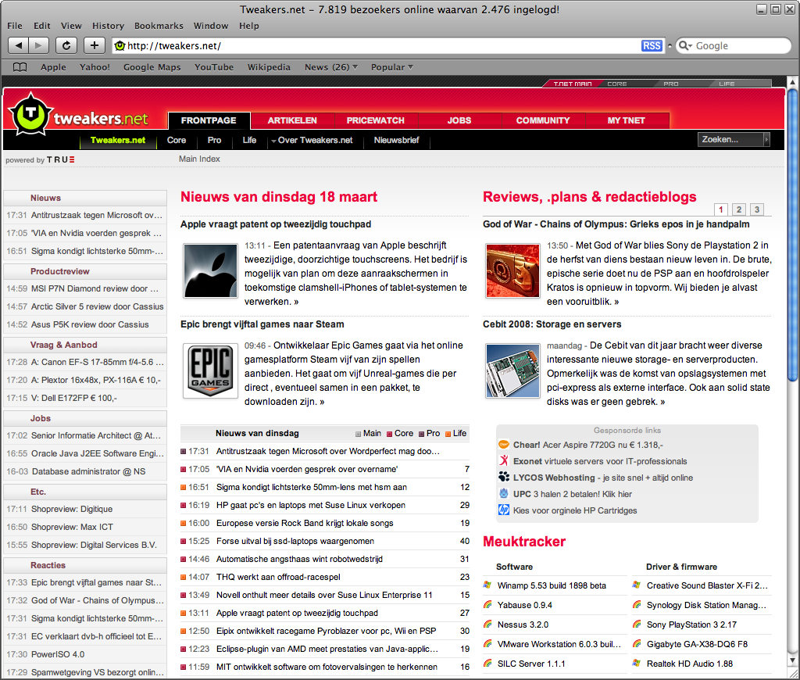Click the Chear! sponsored link icon
Screen dimensions: 800x680
pos(504,445)
